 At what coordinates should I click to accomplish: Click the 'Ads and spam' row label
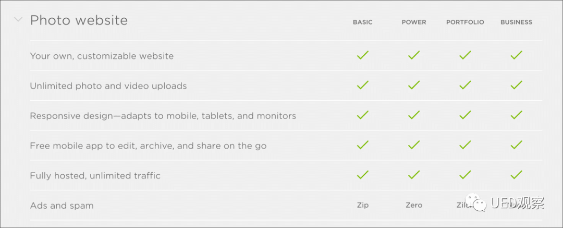tap(62, 206)
